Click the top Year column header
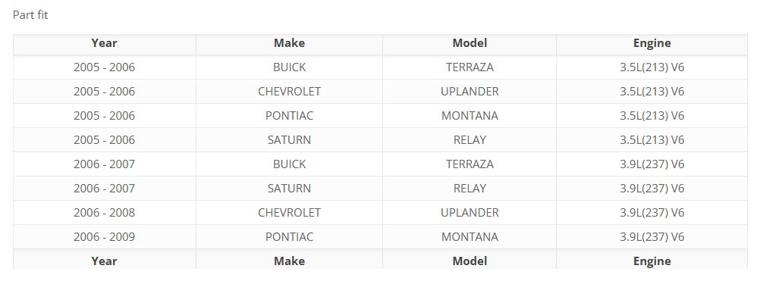This screenshot has width=760, height=281. coord(104,43)
